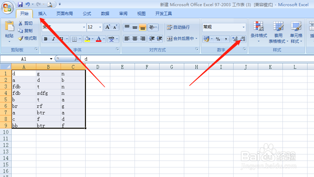Screen dimensions: 314x177
Task: Open 套用表格格式 table styles
Action: (278, 32)
